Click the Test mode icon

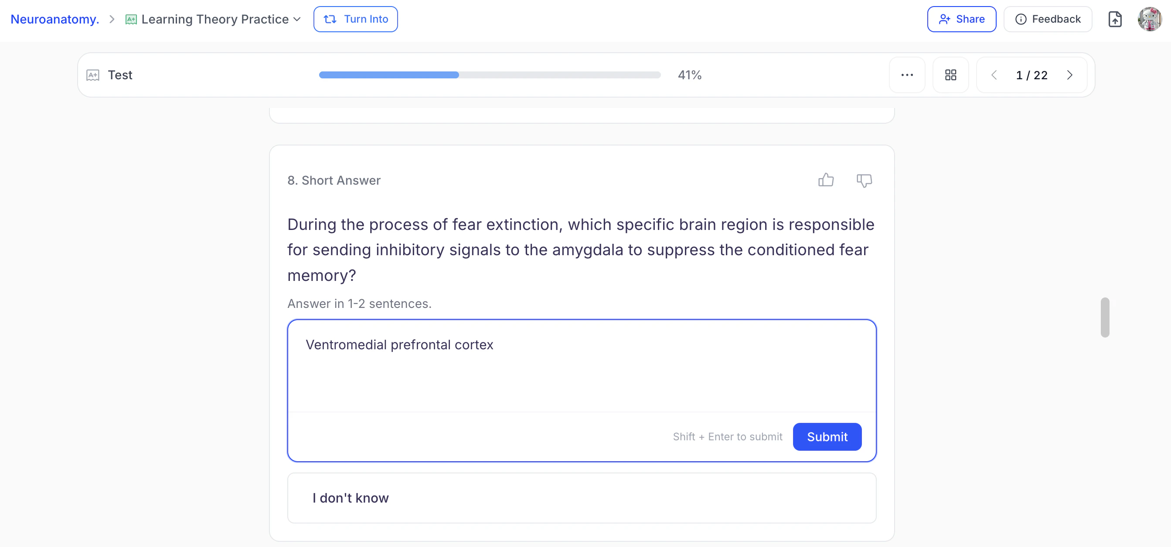93,75
